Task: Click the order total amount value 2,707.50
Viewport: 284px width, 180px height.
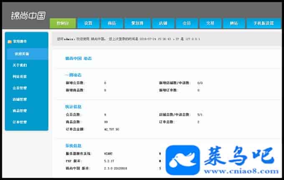Action: 112,129
